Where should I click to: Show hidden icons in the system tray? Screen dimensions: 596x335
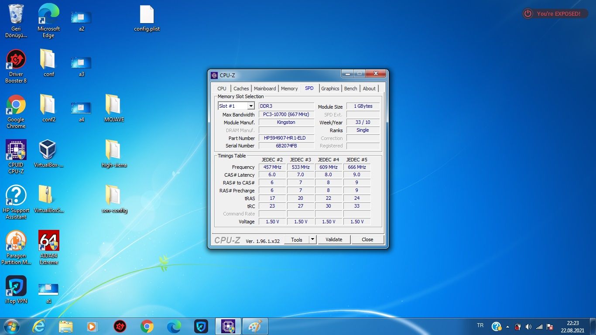[507, 327]
